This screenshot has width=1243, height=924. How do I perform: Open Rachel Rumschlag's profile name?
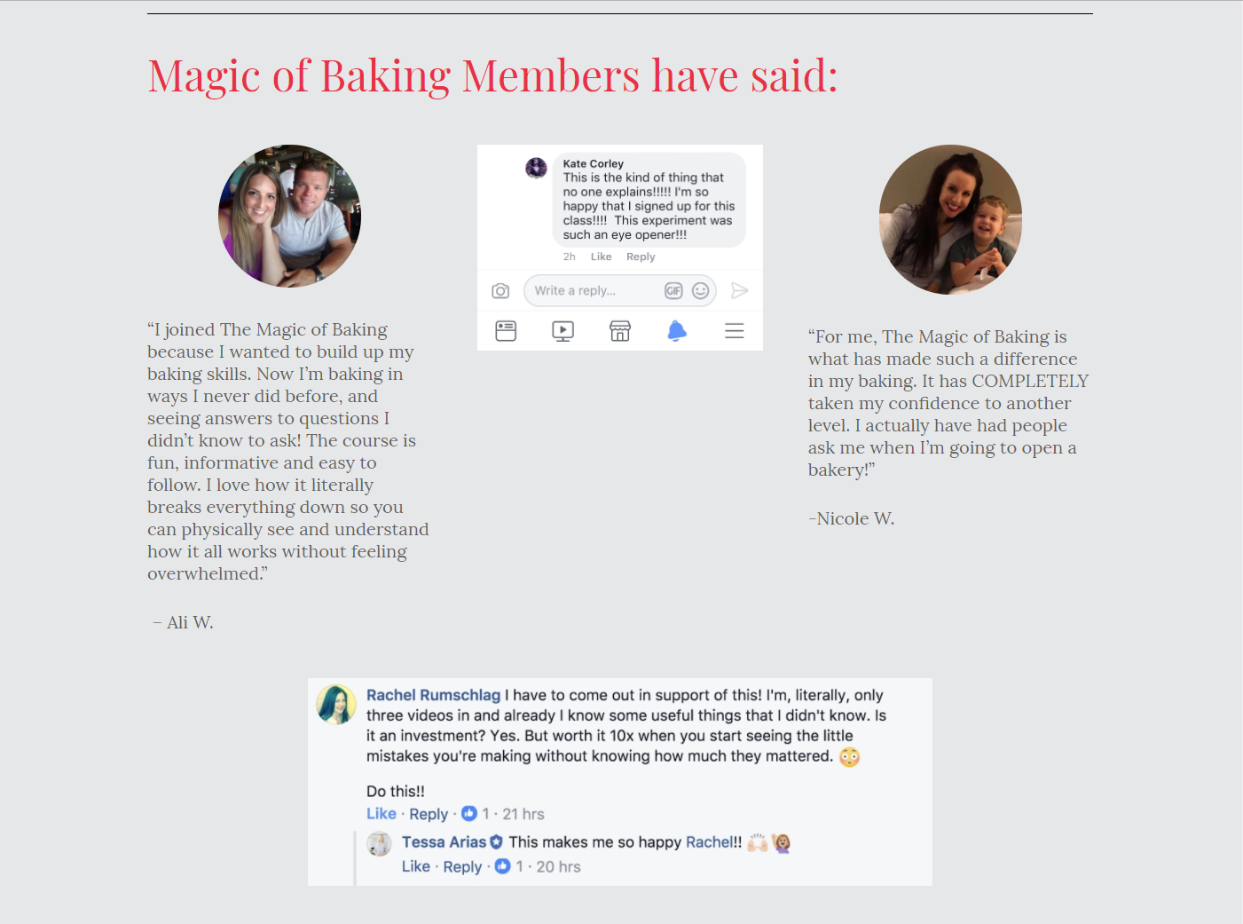tap(434, 695)
